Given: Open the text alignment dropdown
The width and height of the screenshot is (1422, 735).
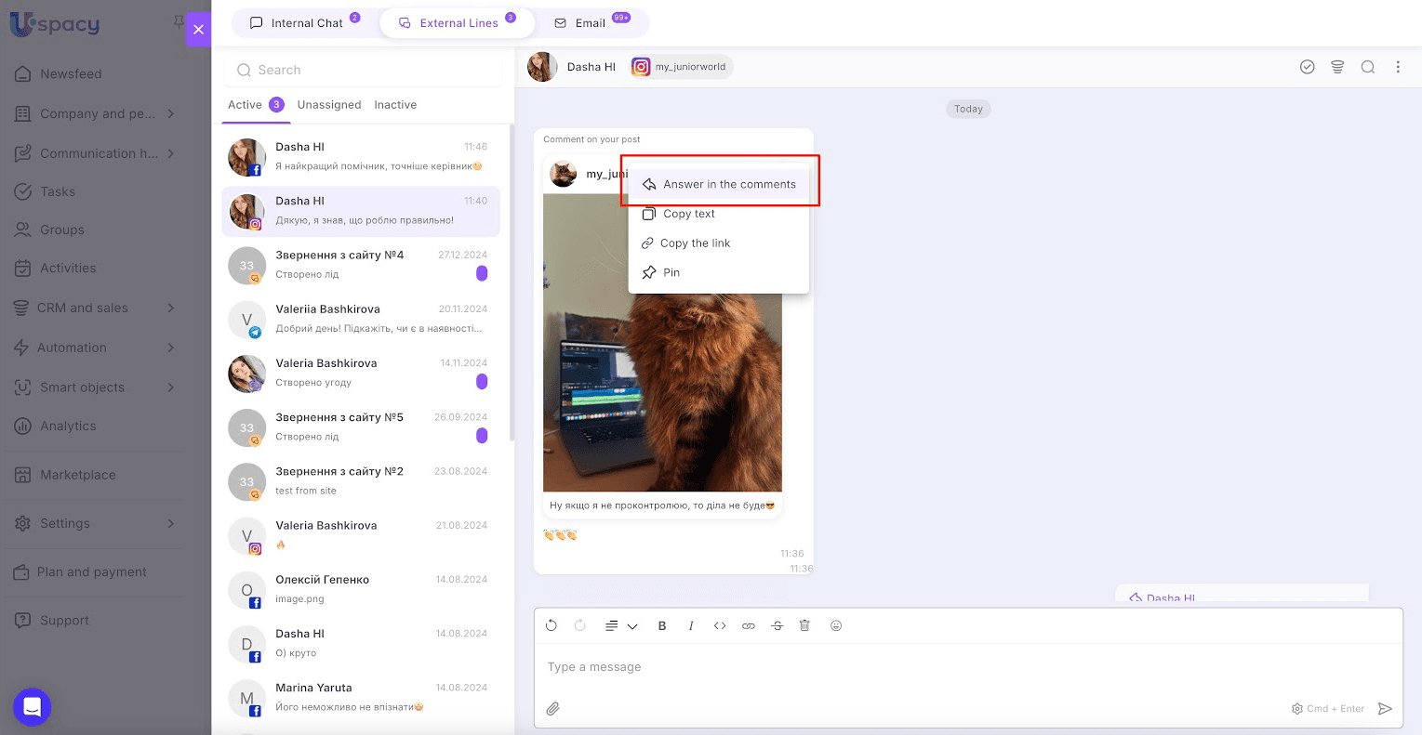Looking at the screenshot, I should tap(620, 626).
